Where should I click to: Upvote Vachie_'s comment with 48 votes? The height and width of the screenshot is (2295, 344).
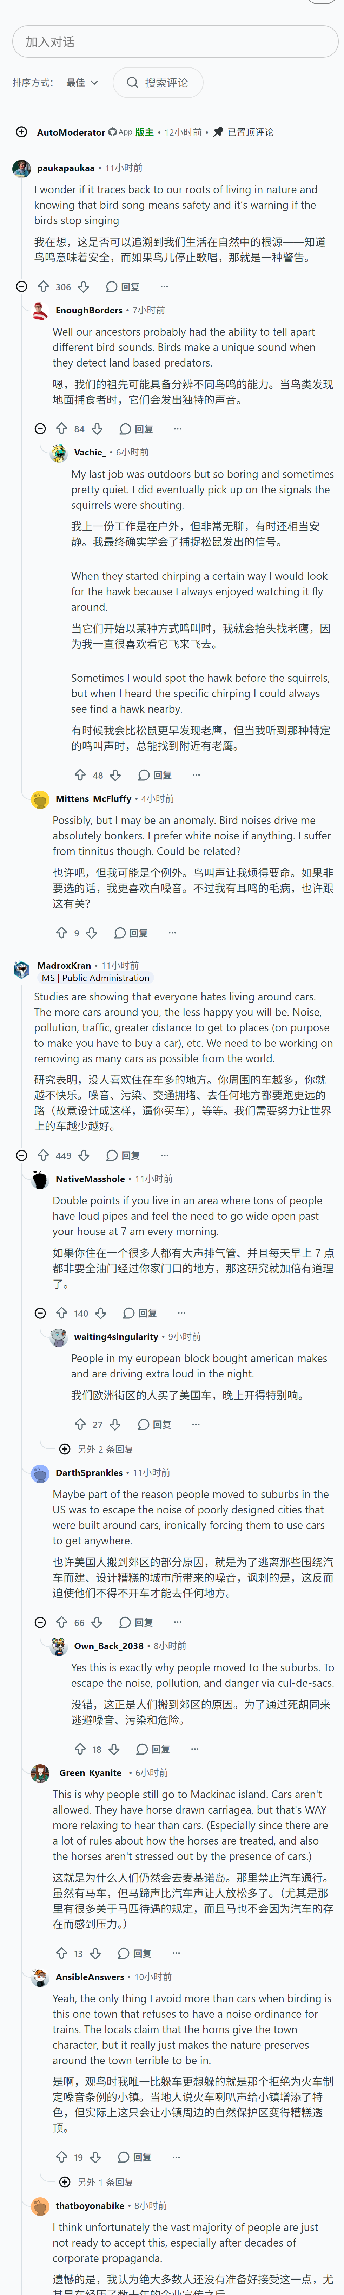click(80, 775)
